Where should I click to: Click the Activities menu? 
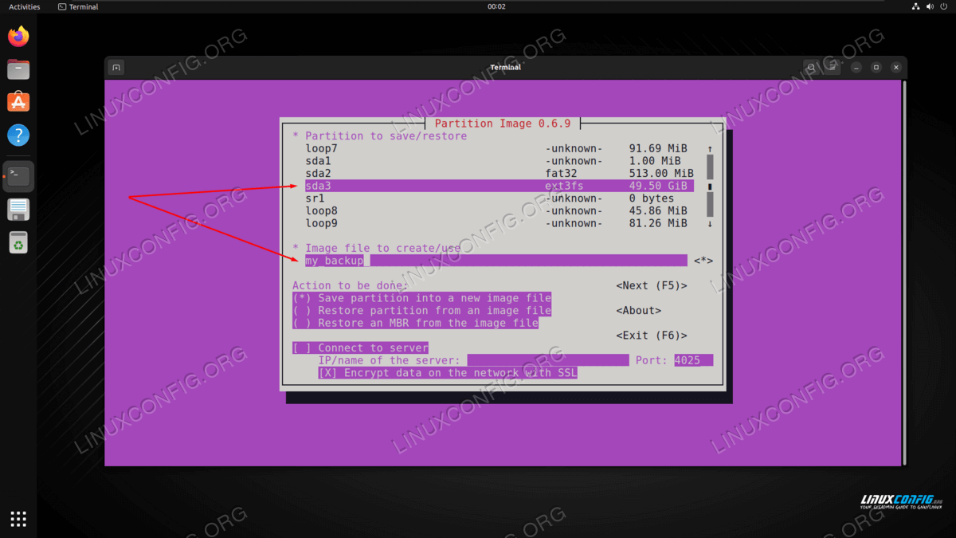click(x=24, y=6)
